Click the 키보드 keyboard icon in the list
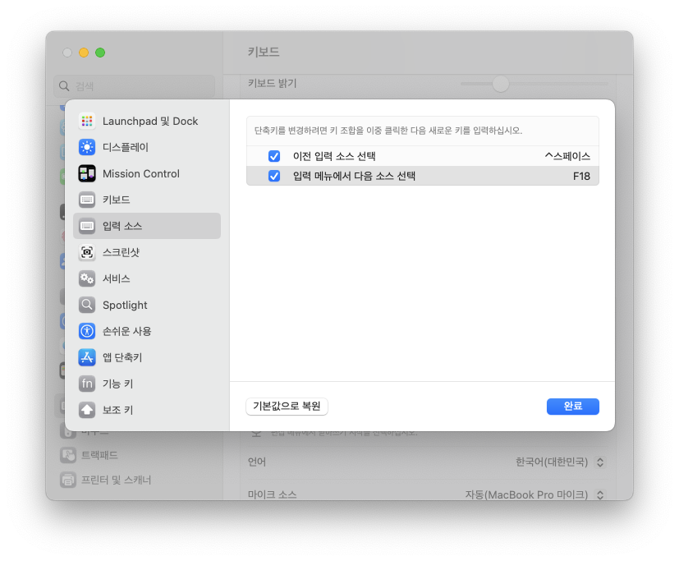 (87, 200)
